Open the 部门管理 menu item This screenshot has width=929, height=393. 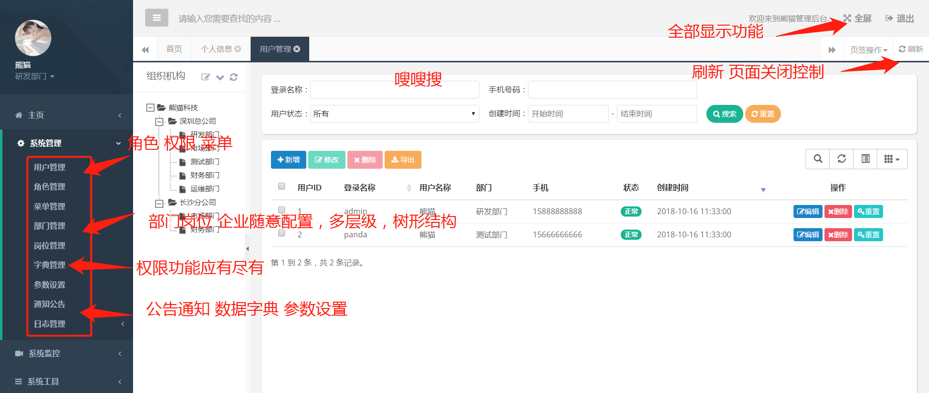[49, 226]
